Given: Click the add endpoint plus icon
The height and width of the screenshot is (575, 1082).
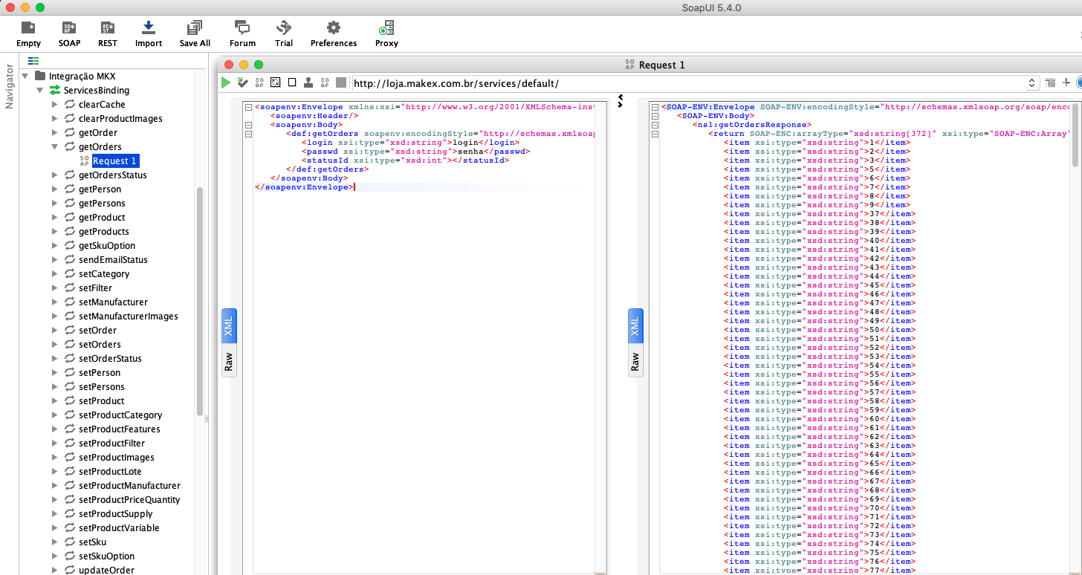Looking at the screenshot, I should pyautogui.click(x=1066, y=82).
